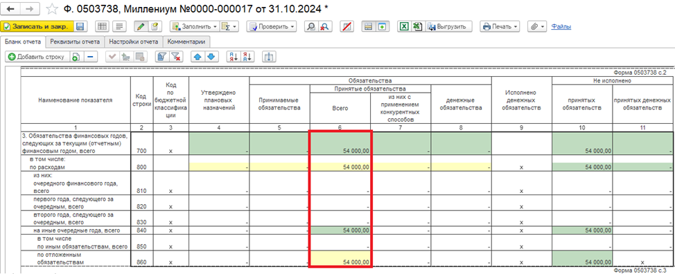Open the Заполнить dropdown
This screenshot has height=274, width=675.
[195, 26]
